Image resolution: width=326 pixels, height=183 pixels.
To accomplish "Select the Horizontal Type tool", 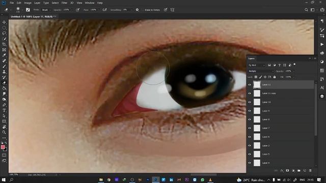I will click(x=4, y=110).
